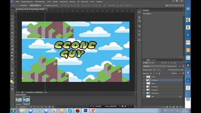Switch to the Каналы tab
The height and width of the screenshot is (113, 201).
pos(154,60)
